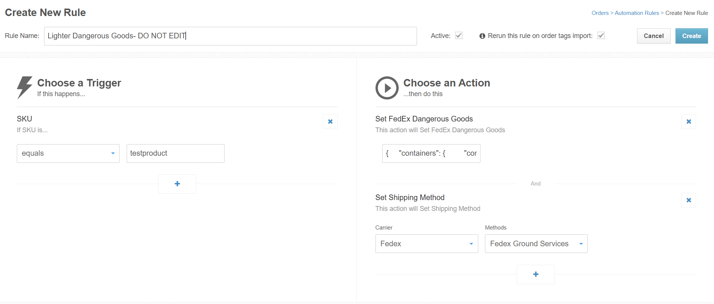Image resolution: width=714 pixels, height=304 pixels.
Task: Click the Cancel button
Action: pos(653,36)
